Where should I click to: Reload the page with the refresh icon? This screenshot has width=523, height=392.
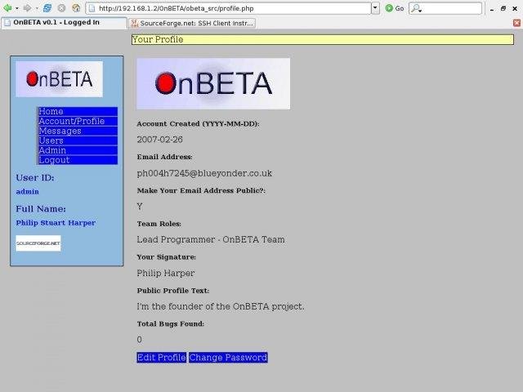[x=47, y=8]
